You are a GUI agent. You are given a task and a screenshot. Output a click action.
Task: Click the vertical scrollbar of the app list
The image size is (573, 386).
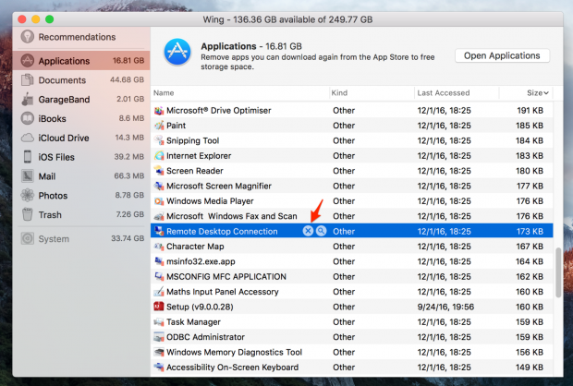click(x=555, y=272)
